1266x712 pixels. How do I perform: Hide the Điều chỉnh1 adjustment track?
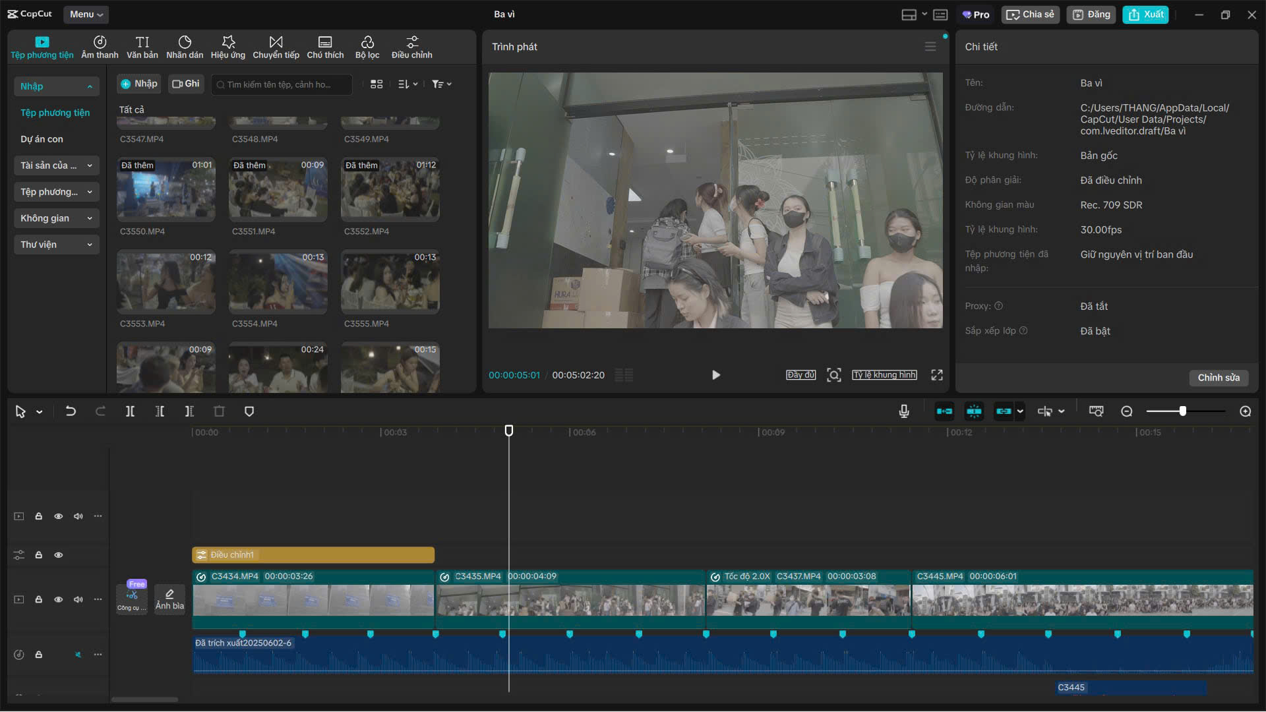pyautogui.click(x=59, y=555)
